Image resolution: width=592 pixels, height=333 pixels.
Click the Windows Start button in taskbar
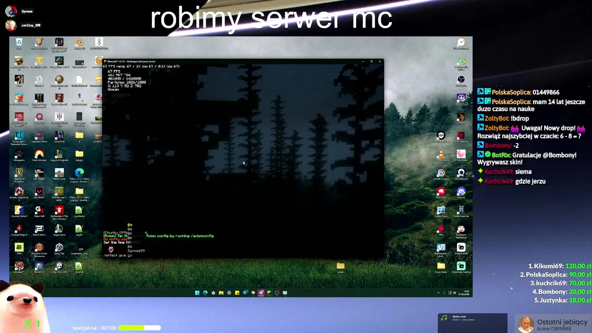coord(197,293)
